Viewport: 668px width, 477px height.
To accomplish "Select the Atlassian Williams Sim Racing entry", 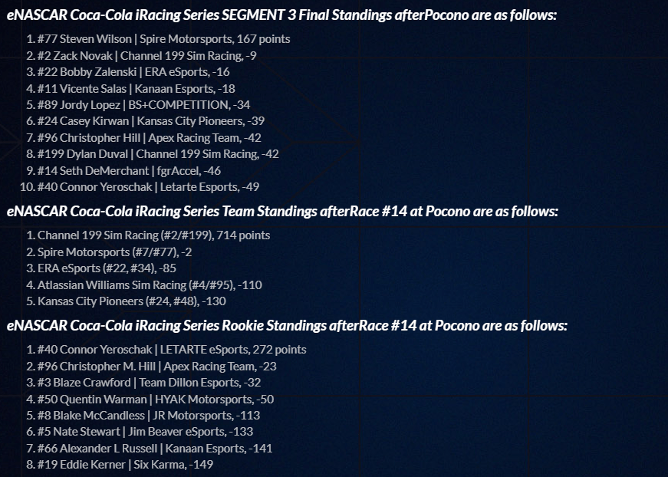I will (150, 285).
